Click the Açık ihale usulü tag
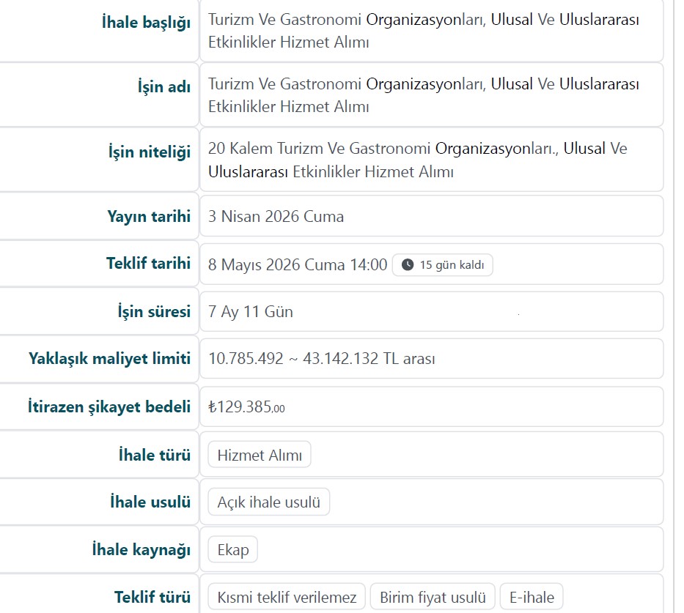 (x=269, y=502)
